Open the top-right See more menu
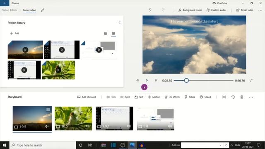The width and height of the screenshot is (265, 149). point(260,10)
